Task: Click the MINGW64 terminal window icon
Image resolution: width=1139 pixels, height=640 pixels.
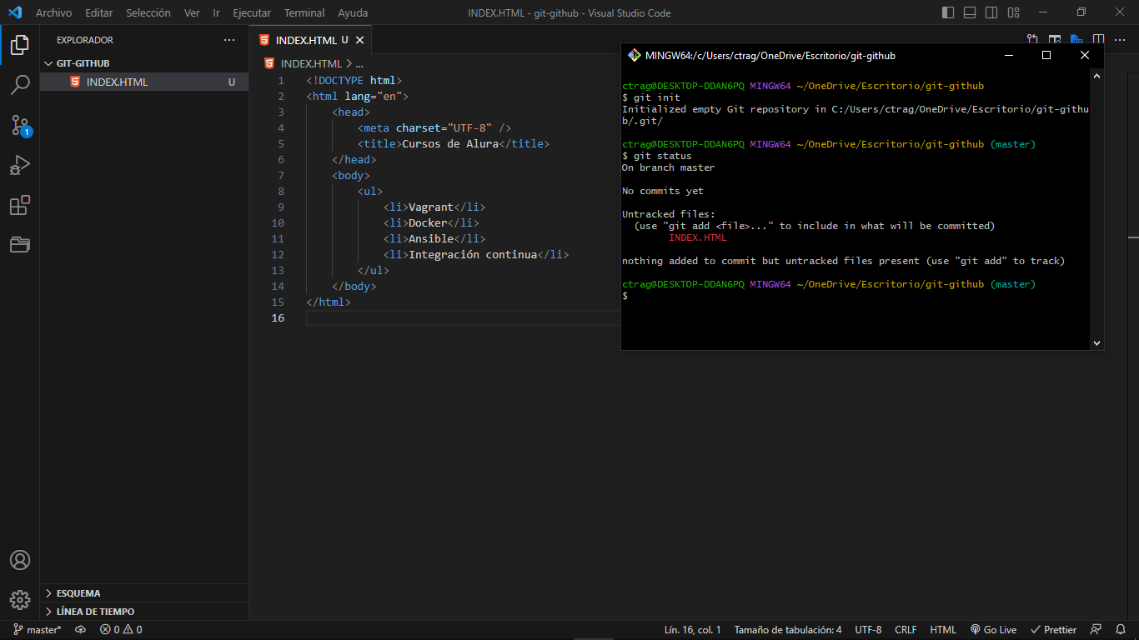Action: pos(635,55)
